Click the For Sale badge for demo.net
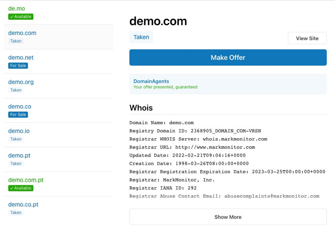The width and height of the screenshot is (335, 230). point(18,65)
